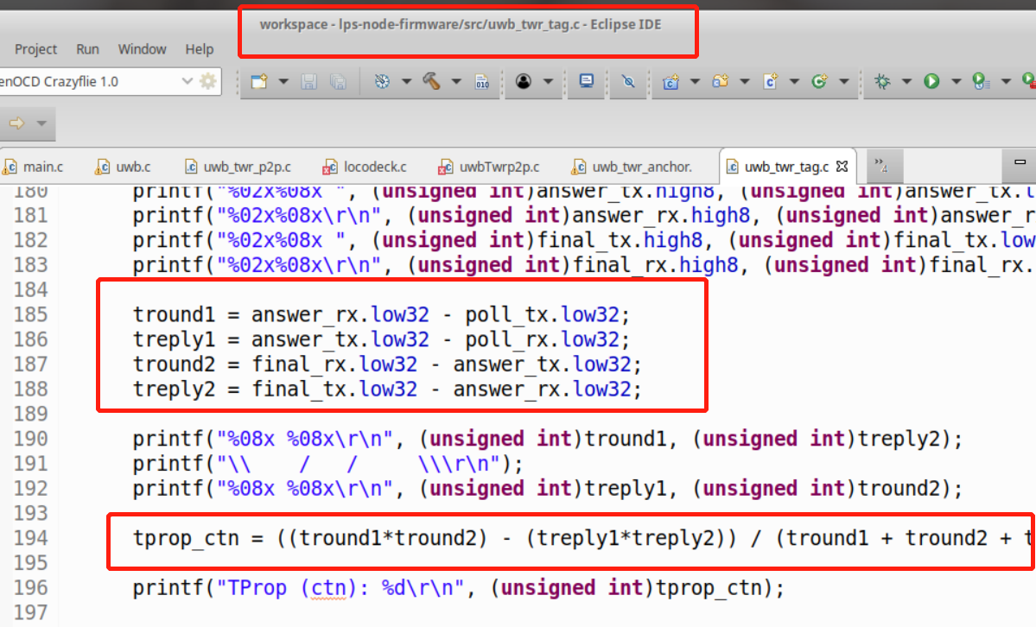Click the tprop_ctn calculation on line 194

(x=584, y=538)
